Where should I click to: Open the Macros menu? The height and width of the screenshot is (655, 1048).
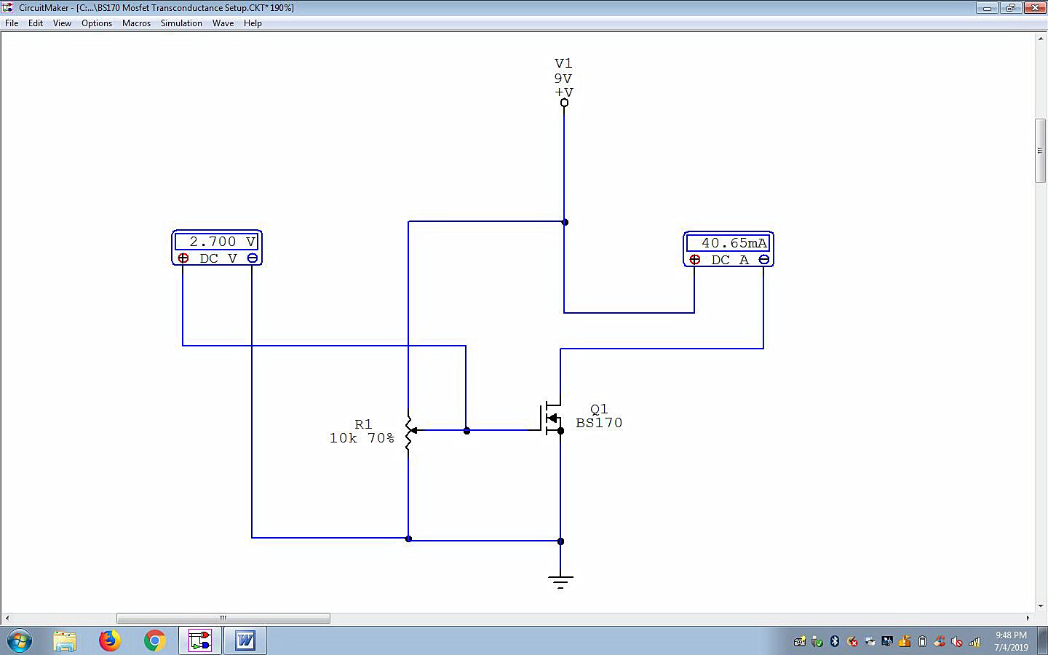pos(136,23)
